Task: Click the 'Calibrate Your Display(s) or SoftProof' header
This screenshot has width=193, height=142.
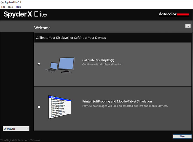Action: tap(71, 38)
